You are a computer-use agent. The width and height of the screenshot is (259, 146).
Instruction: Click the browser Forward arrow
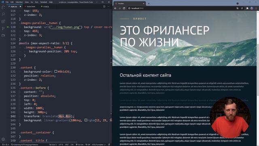pos(120,8)
